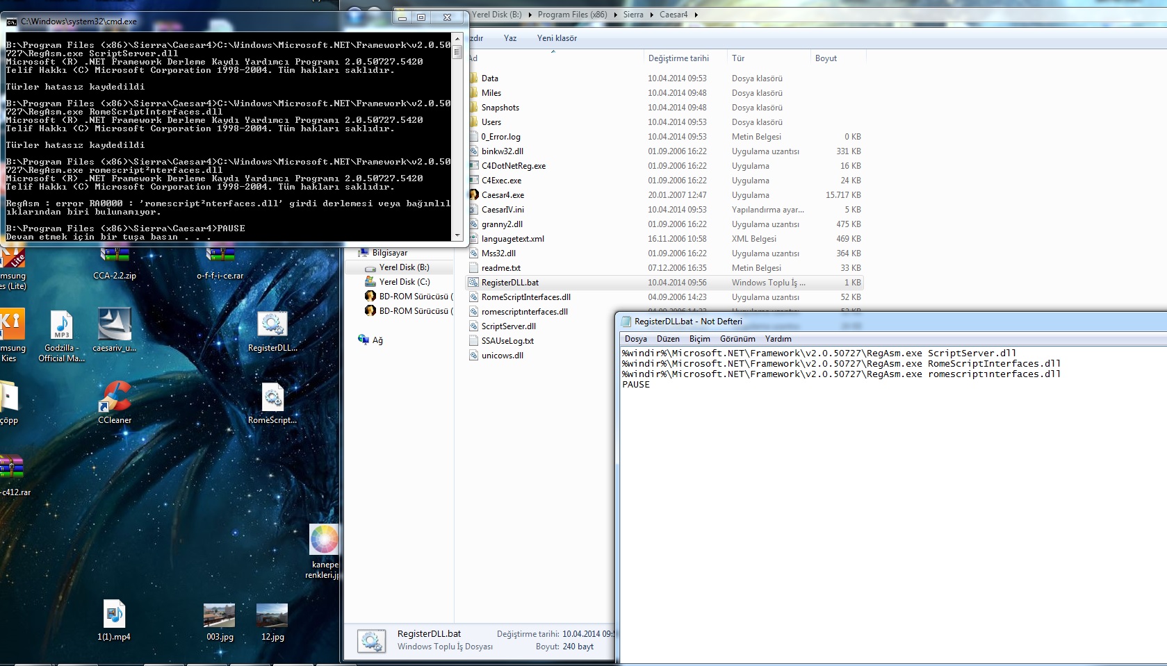Viewport: 1167px width, 666px height.
Task: Open Ağ network node in navigation pane
Action: 377,340
